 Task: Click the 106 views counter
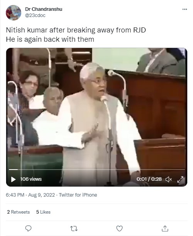(31, 179)
